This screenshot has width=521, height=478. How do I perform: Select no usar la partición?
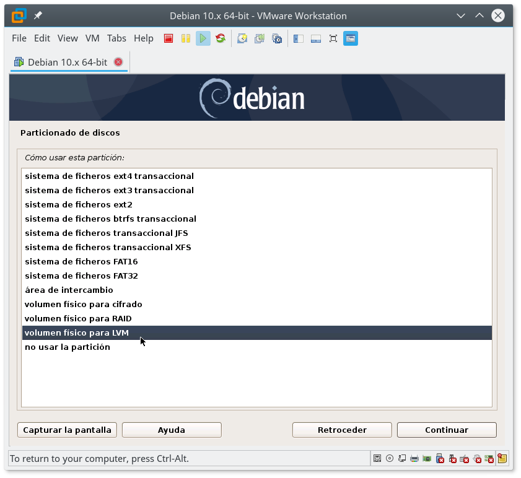coord(257,347)
